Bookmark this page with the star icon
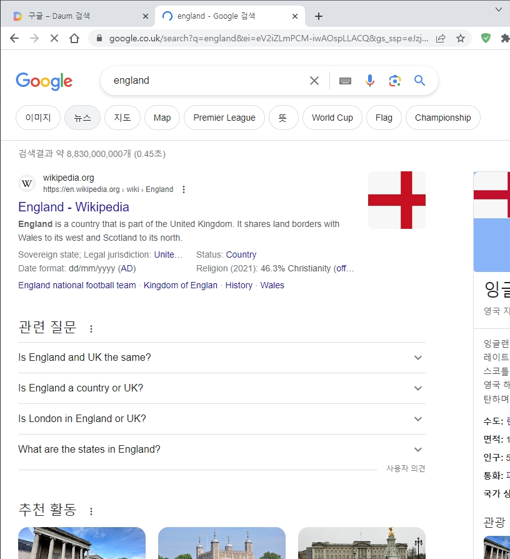The height and width of the screenshot is (559, 510). tap(461, 38)
